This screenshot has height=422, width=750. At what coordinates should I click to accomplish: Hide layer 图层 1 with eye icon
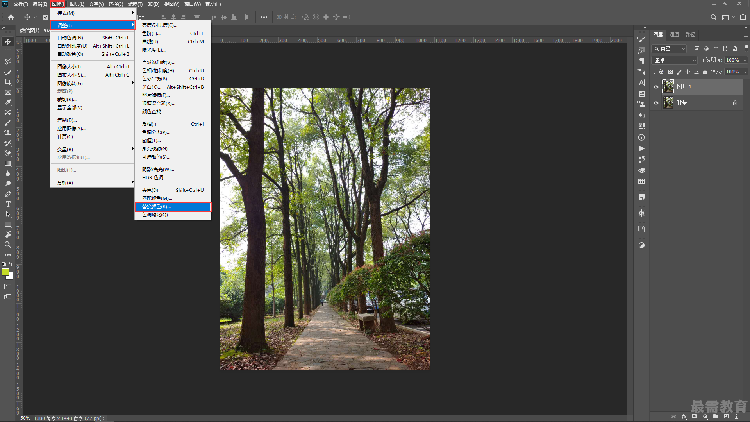pyautogui.click(x=656, y=87)
